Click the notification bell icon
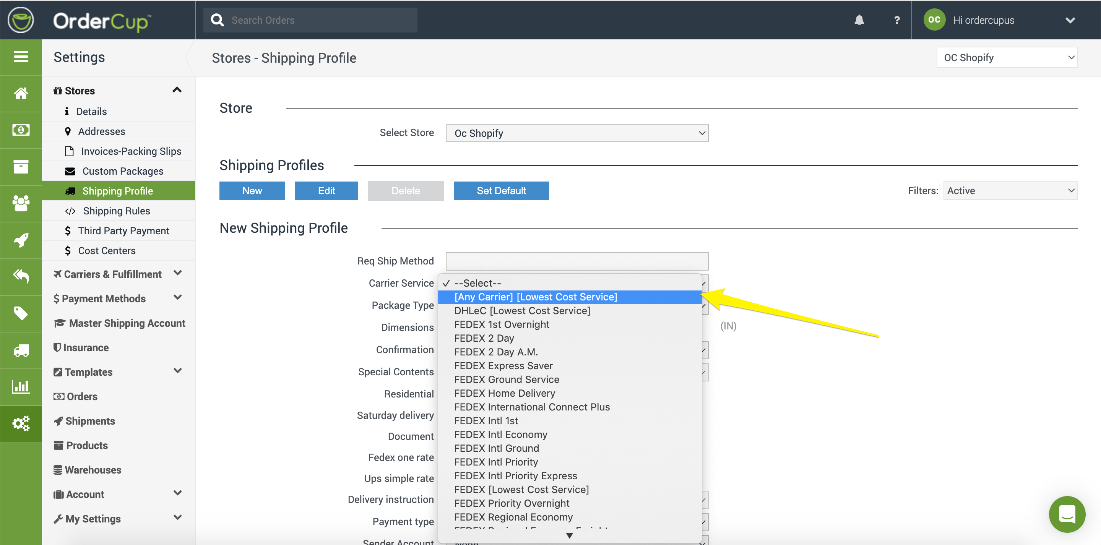Image resolution: width=1101 pixels, height=545 pixels. [859, 20]
